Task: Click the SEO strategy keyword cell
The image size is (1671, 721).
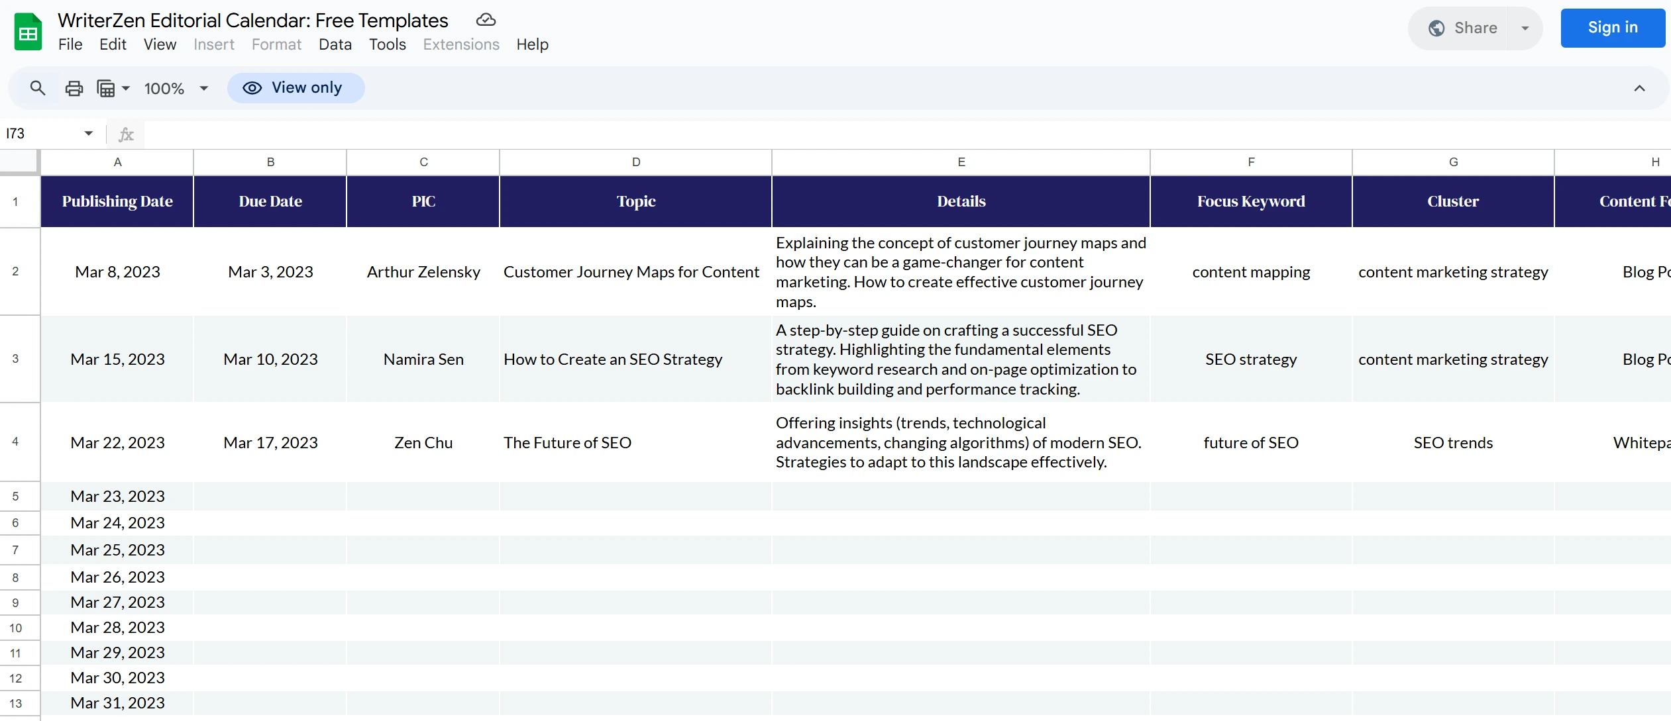Action: 1251,360
